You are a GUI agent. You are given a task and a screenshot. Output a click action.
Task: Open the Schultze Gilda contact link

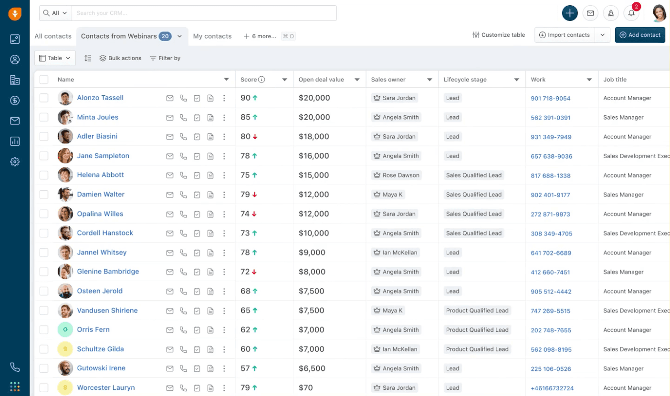click(100, 349)
